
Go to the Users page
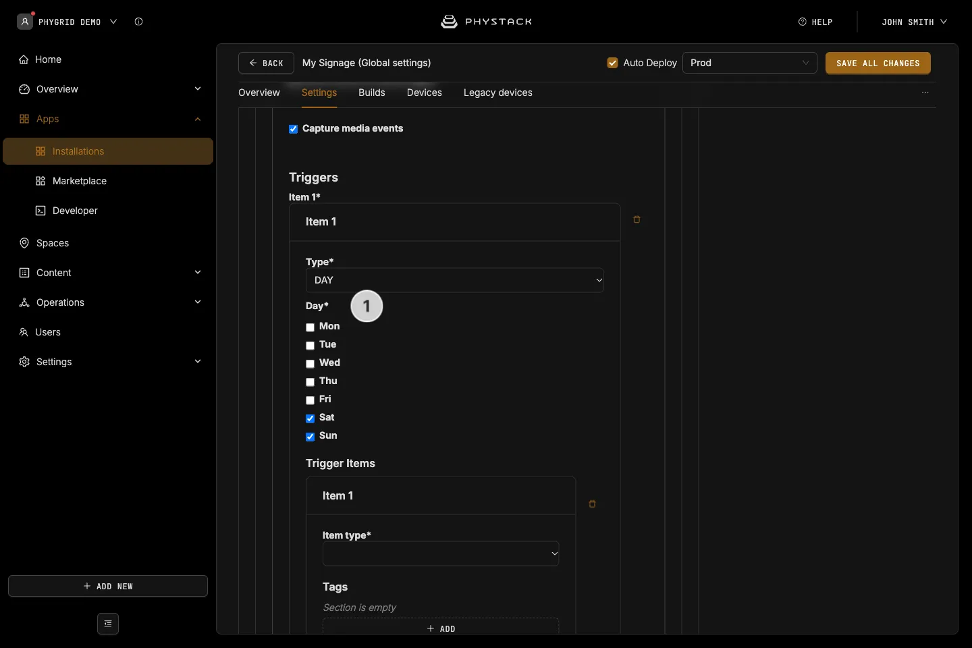click(x=108, y=332)
